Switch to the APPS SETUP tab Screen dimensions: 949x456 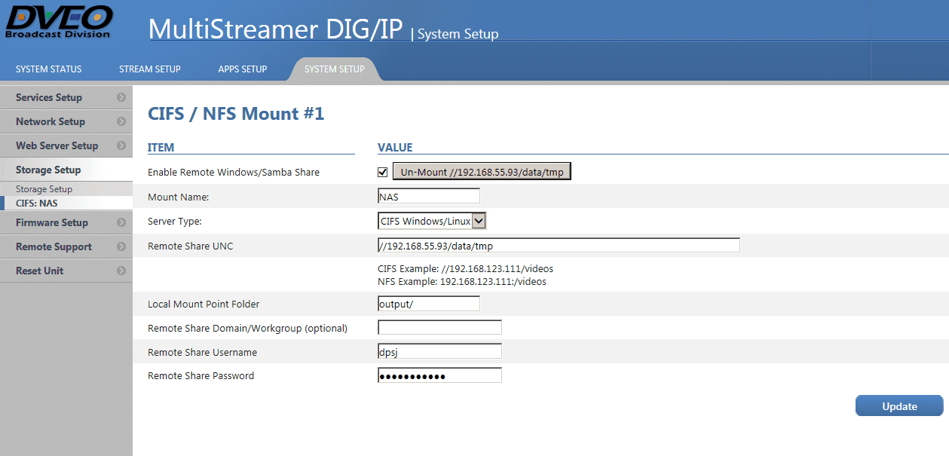click(x=243, y=69)
